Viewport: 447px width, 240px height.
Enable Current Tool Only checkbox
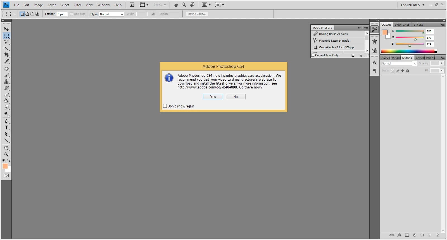tap(313, 55)
